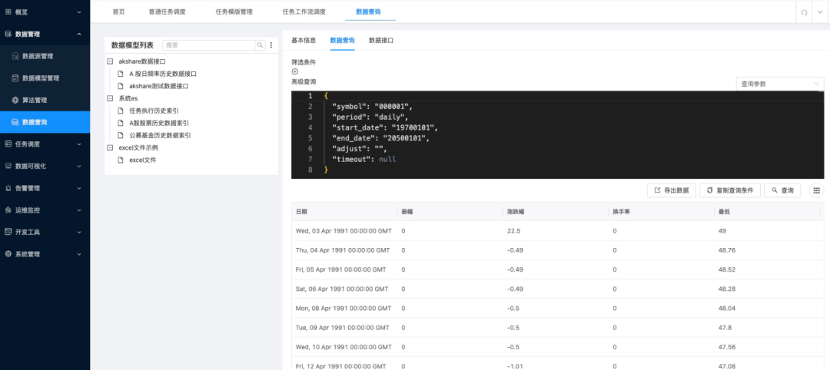Switch to the 任务模版管理 tab
Screen dimensions: 830x370
point(234,12)
